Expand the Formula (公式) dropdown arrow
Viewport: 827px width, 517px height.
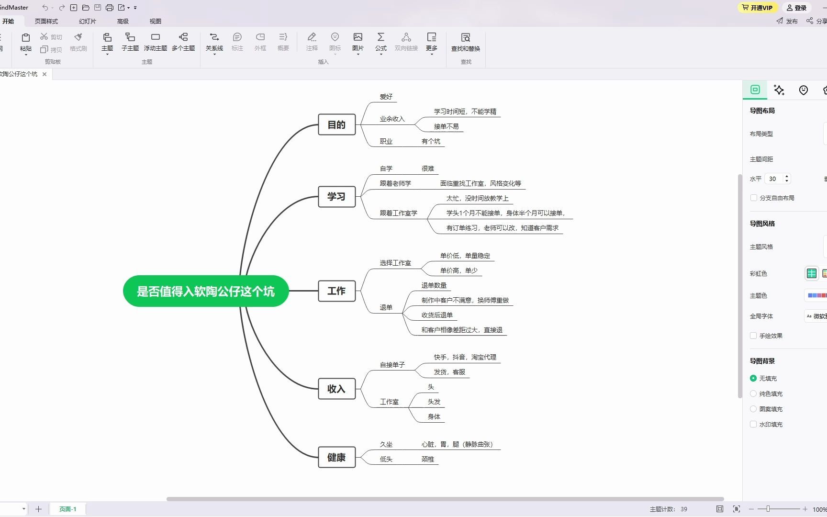pyautogui.click(x=381, y=55)
